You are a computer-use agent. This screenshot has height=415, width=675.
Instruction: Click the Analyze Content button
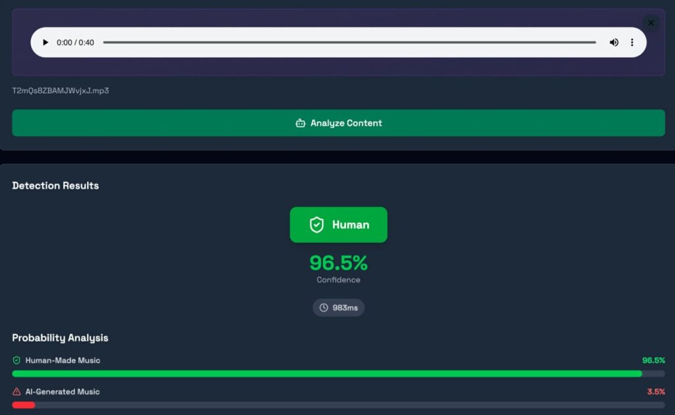pyautogui.click(x=338, y=123)
